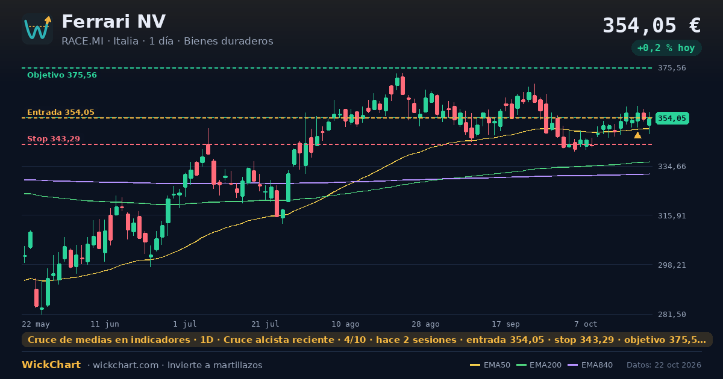Click the Entrada 354,05 entry label
The height and width of the screenshot is (379, 723).
60,112
